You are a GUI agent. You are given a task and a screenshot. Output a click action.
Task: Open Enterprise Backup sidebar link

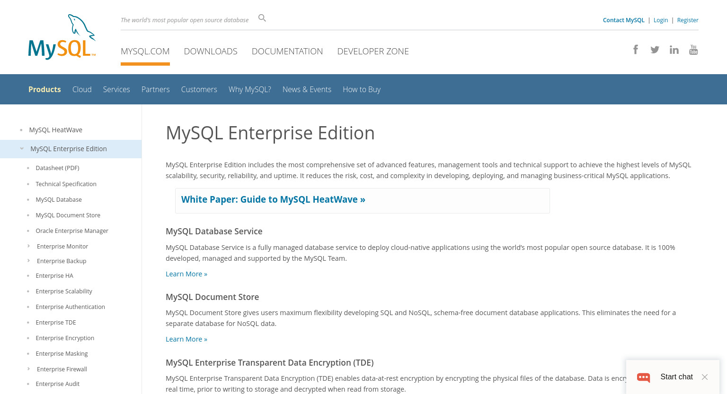tap(62, 261)
